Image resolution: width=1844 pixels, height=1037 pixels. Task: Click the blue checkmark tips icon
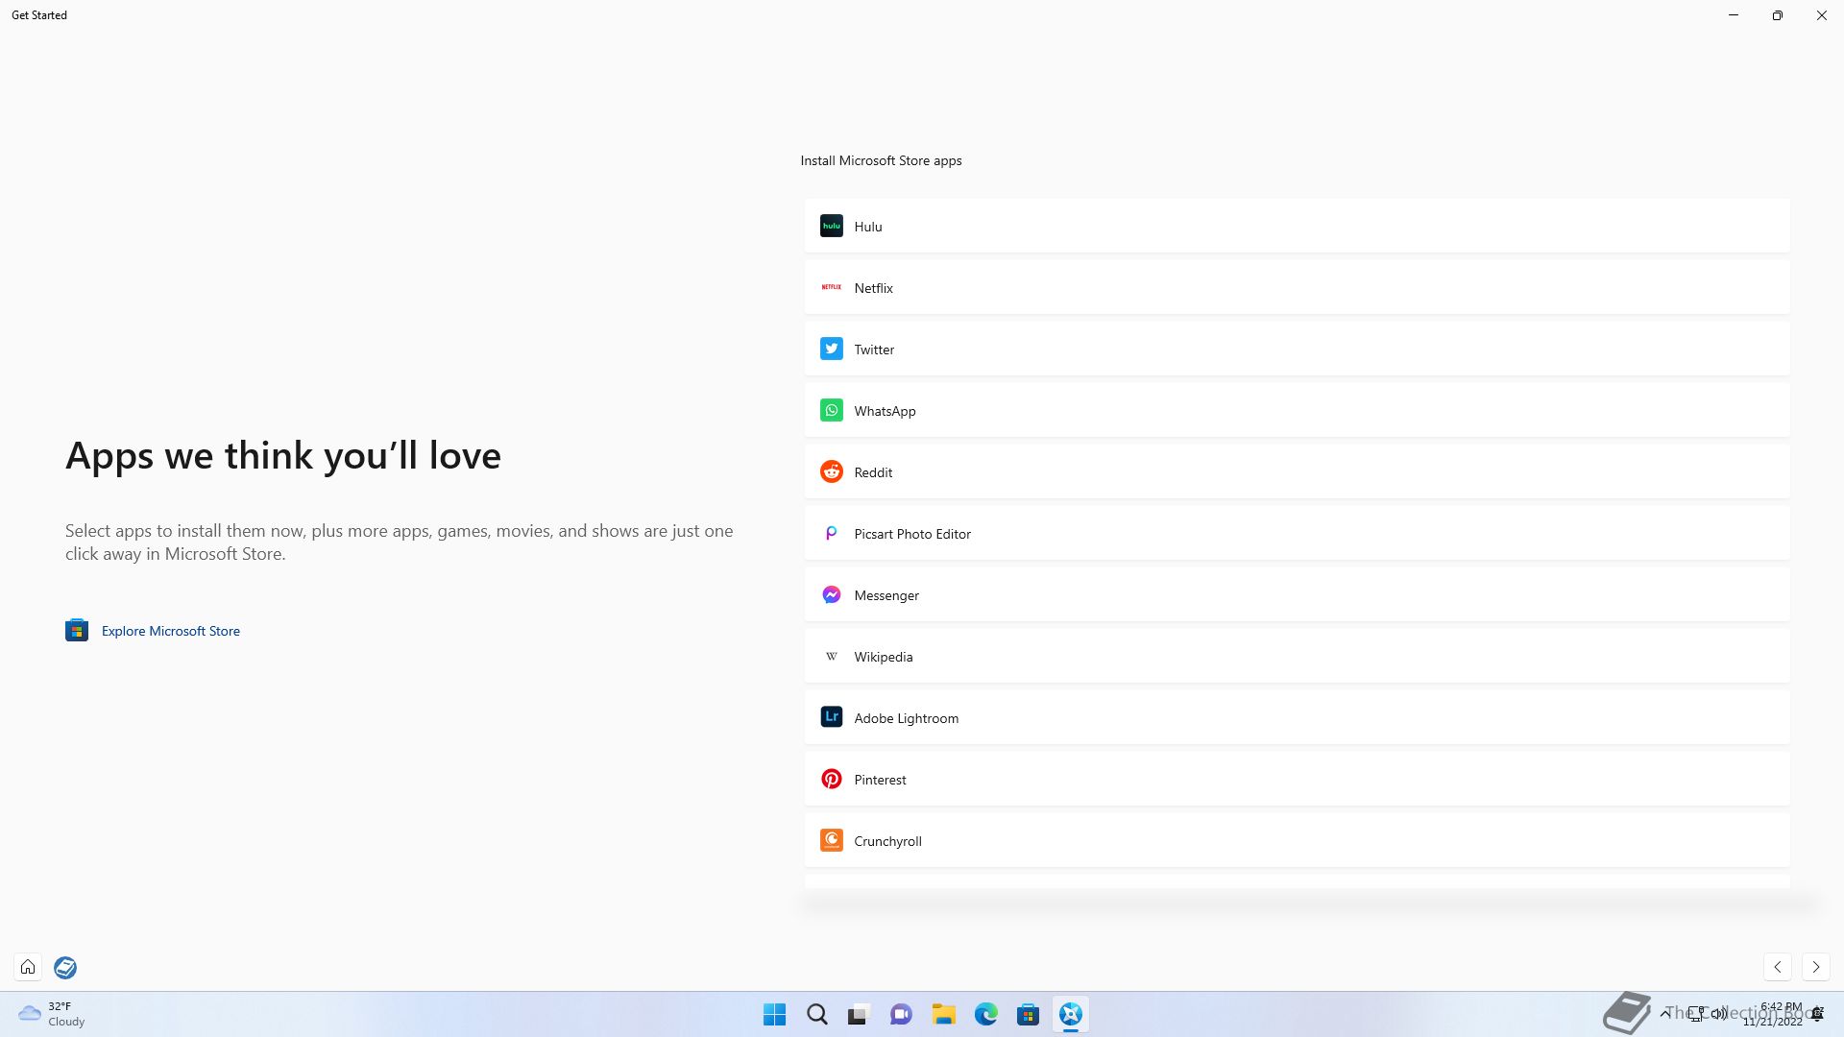point(65,967)
